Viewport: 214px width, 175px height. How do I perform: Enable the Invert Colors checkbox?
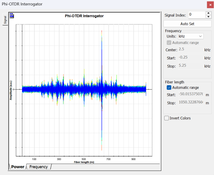167,118
